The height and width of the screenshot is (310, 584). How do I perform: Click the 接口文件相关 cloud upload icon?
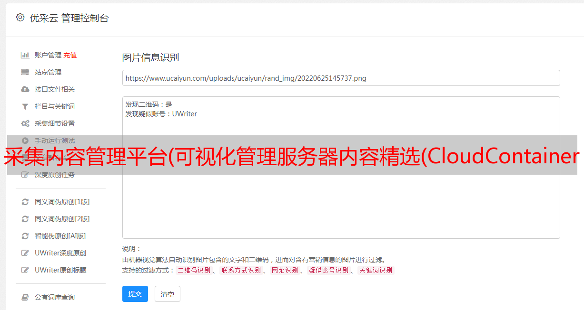tap(25, 89)
